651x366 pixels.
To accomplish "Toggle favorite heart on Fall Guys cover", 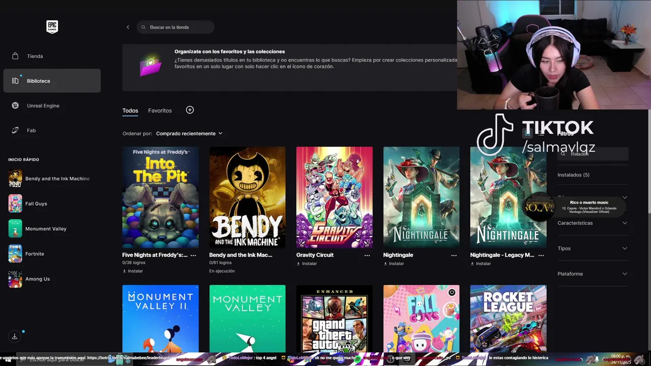I will (x=452, y=292).
